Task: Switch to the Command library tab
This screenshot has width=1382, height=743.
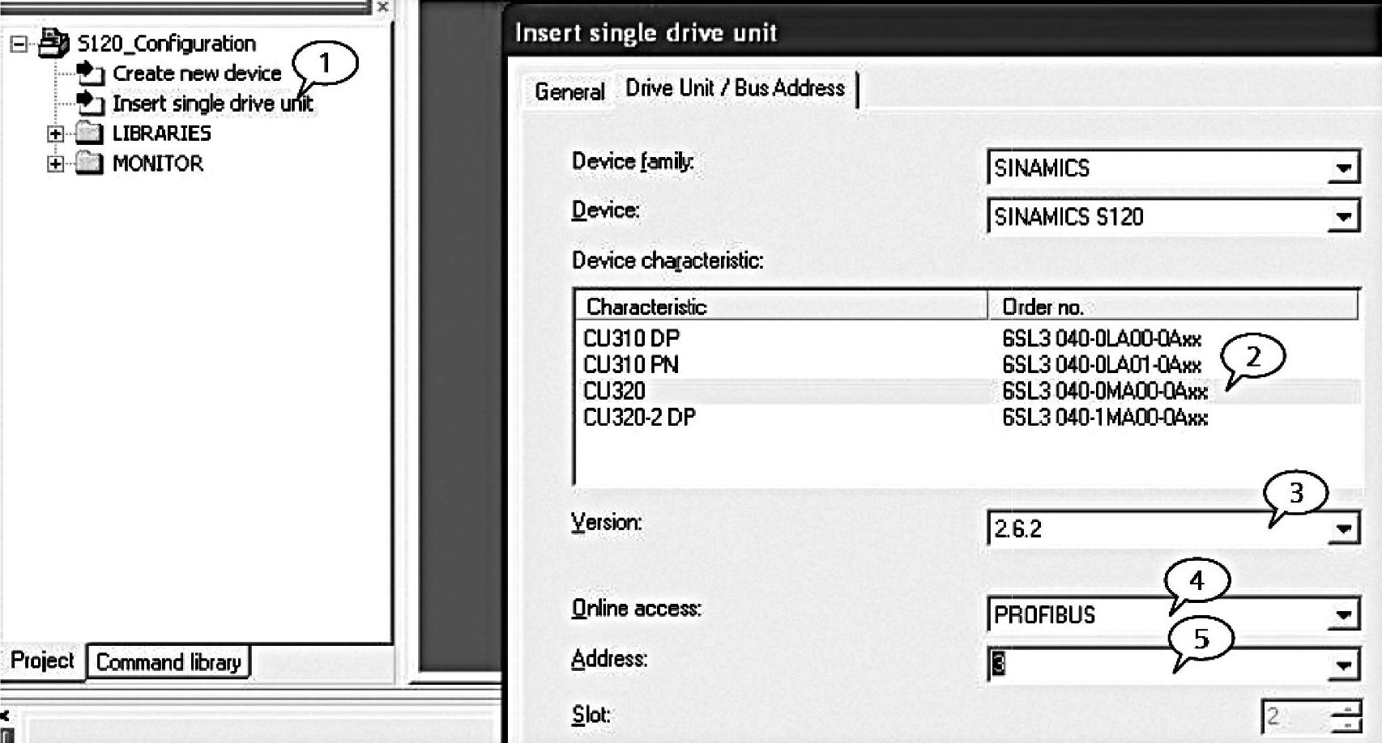Action: (x=168, y=662)
